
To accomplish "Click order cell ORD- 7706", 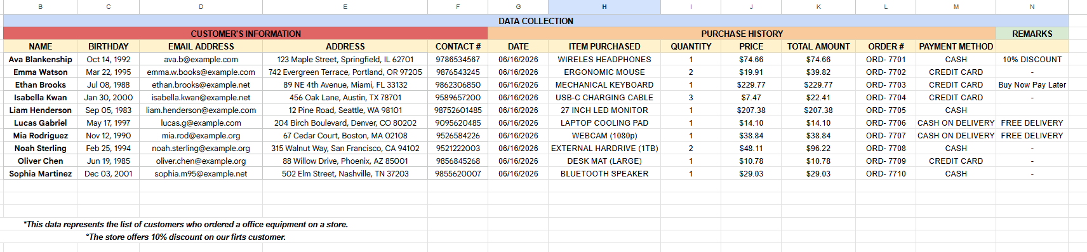I will coord(886,123).
